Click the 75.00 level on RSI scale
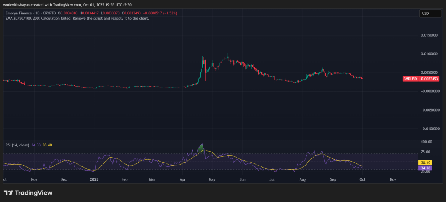The image size is (446, 202). click(426, 152)
